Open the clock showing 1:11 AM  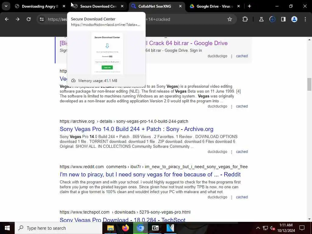click(x=286, y=228)
